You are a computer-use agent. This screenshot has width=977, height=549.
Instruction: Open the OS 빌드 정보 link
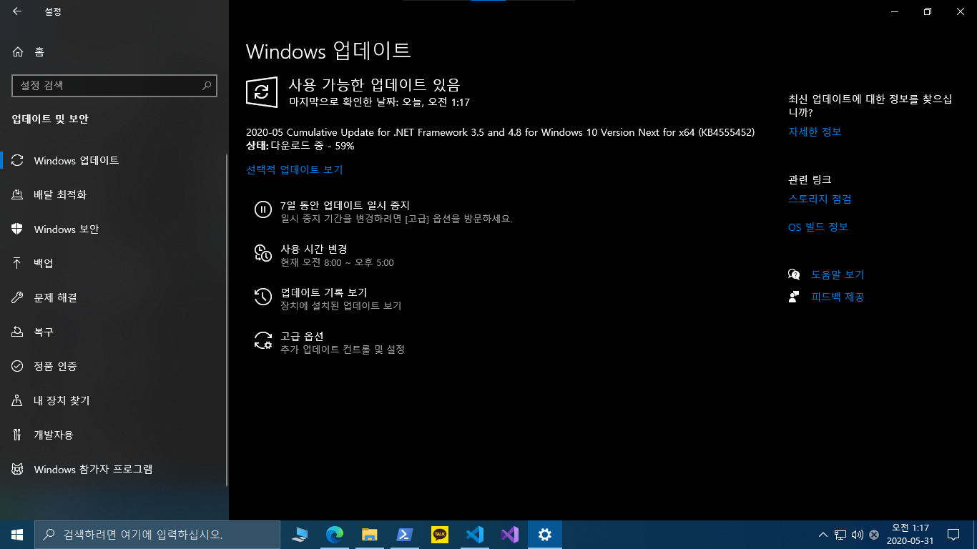pyautogui.click(x=818, y=227)
